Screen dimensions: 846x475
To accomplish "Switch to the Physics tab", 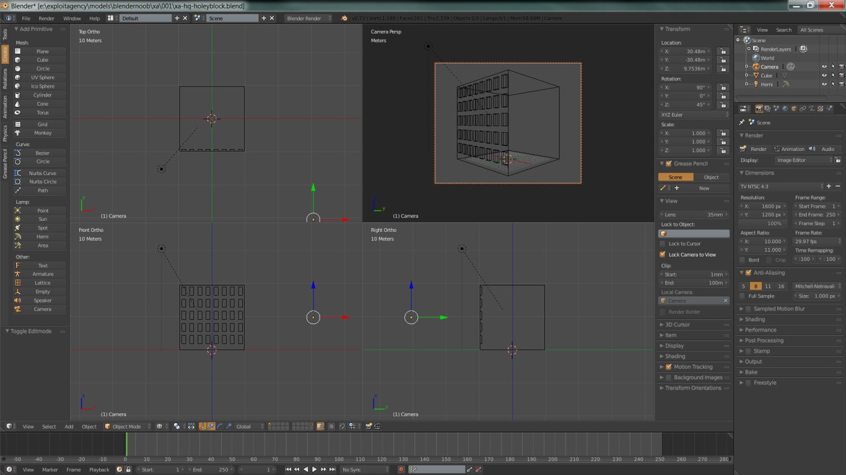I will tap(5, 133).
